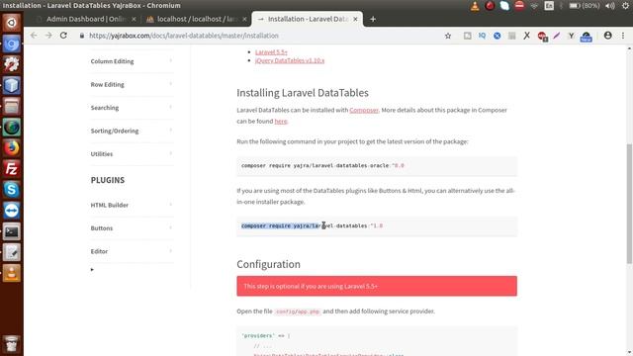Image resolution: width=633 pixels, height=356 pixels.
Task: Bookmark this page with the star icon
Action: pyautogui.click(x=448, y=36)
